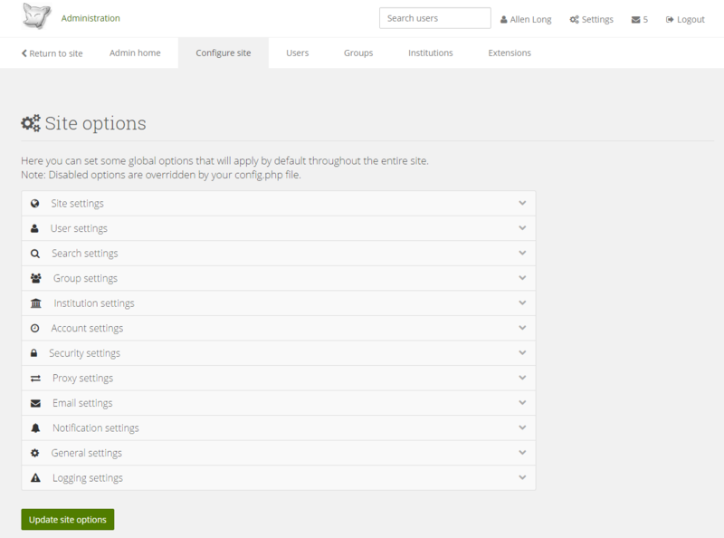This screenshot has width=724, height=538.
Task: Click the person icon for User settings
Action: click(x=34, y=228)
